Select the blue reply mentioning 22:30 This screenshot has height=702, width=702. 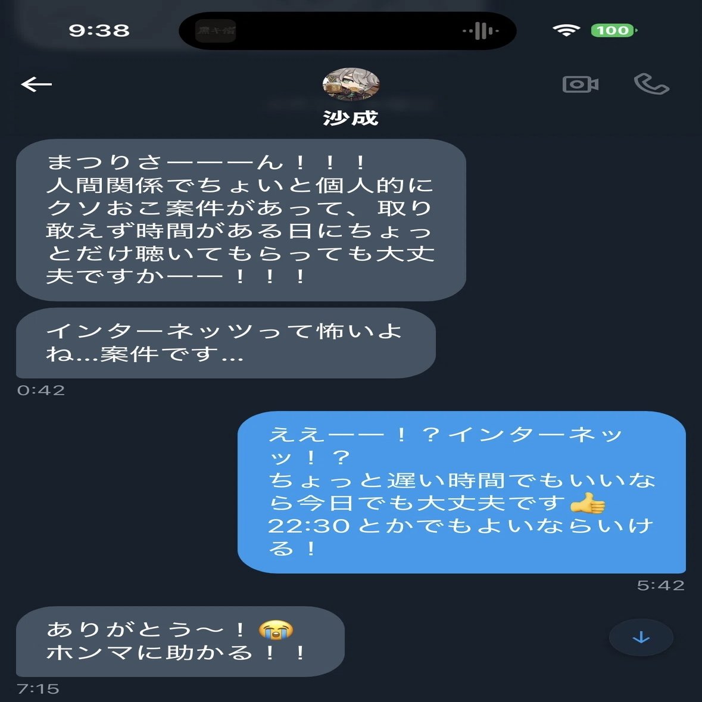tap(461, 492)
